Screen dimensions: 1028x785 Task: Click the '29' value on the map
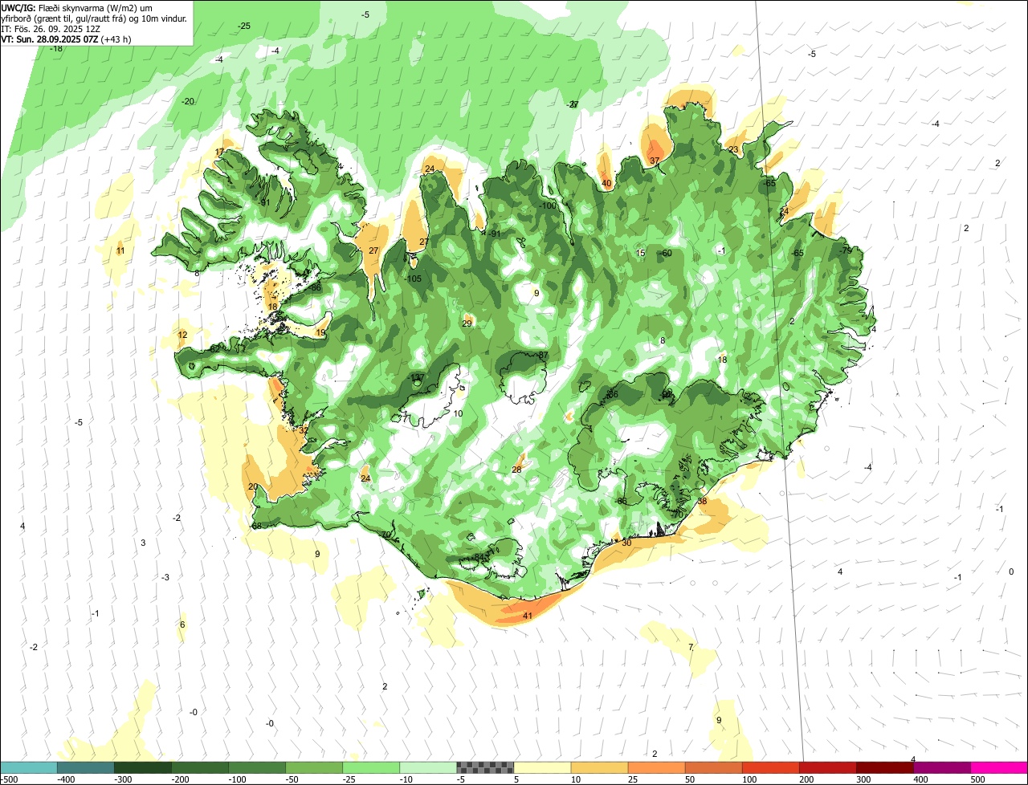(467, 323)
